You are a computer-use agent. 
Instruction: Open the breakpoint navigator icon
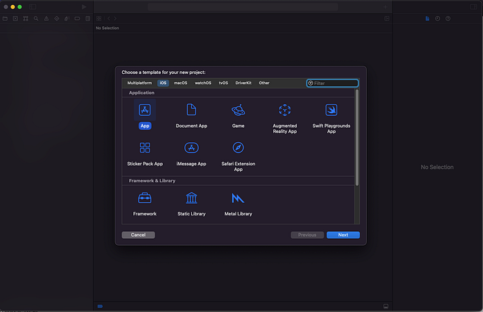click(77, 19)
